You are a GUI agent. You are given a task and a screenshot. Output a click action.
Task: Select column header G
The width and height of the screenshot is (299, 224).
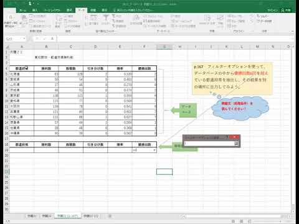click(164, 47)
